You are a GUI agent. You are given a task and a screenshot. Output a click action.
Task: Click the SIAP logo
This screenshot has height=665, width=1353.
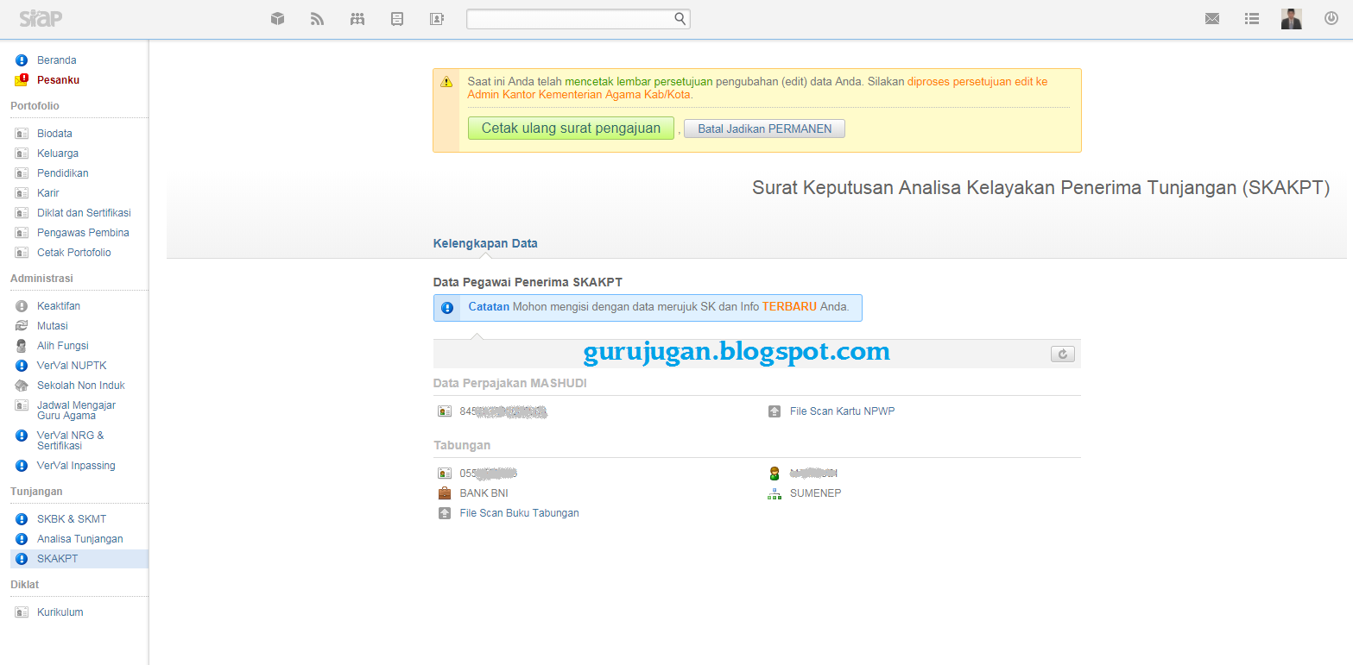pyautogui.click(x=41, y=19)
